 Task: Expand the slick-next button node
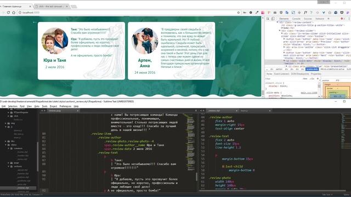click(x=284, y=53)
